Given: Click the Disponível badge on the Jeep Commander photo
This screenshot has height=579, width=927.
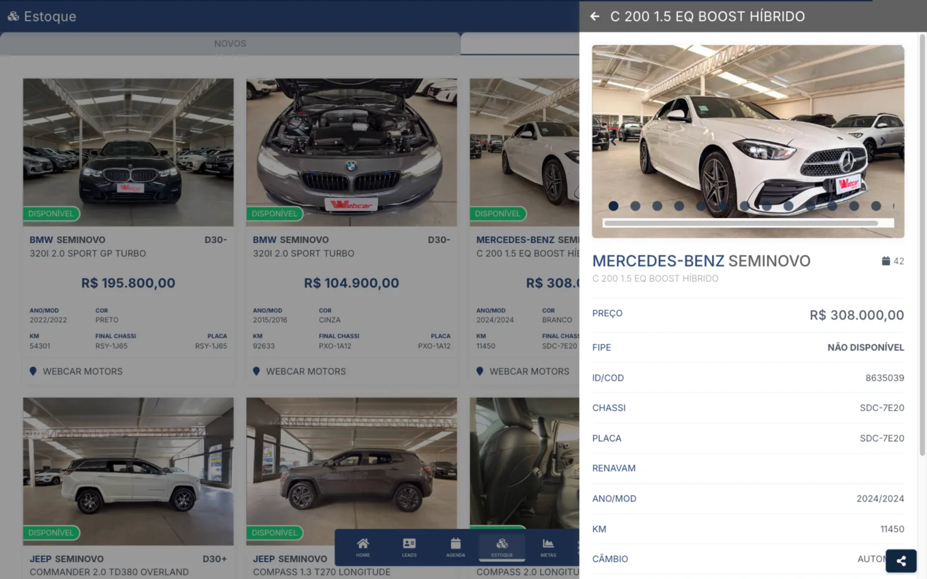Looking at the screenshot, I should [51, 533].
